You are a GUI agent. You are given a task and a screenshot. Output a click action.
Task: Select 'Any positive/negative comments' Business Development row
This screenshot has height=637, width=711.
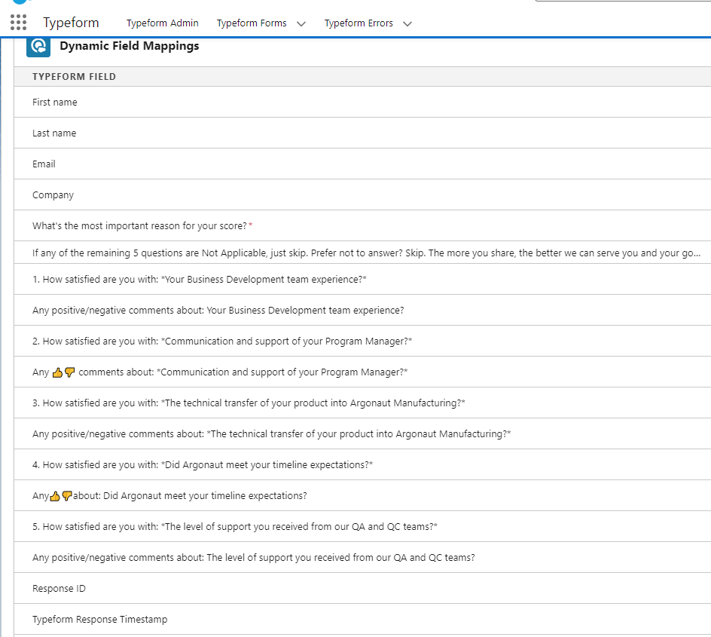[x=362, y=310]
